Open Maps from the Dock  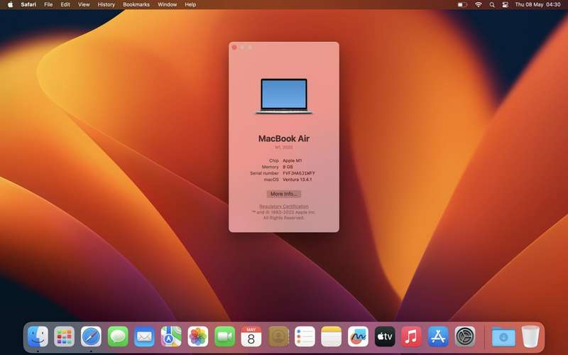click(x=171, y=337)
